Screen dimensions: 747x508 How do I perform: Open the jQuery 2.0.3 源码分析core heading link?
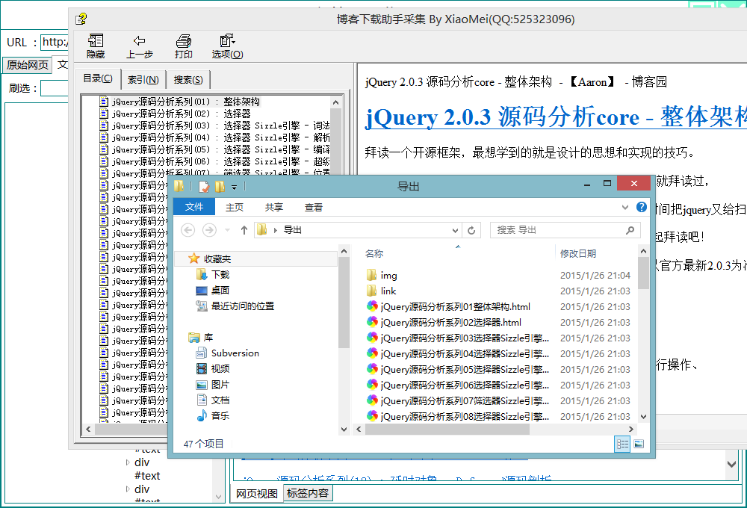pos(556,117)
